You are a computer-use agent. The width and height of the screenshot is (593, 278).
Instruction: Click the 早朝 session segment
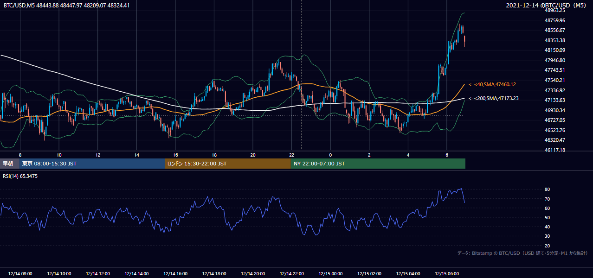click(10, 164)
